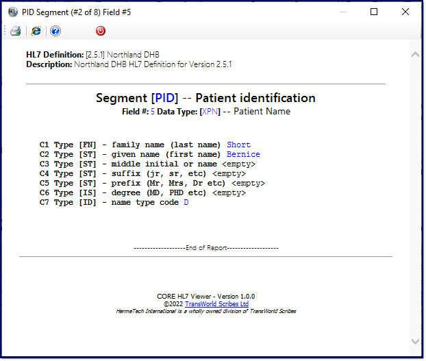Image resolution: width=426 pixels, height=361 pixels.
Task: Click the C5 prefix row text
Action: click(x=152, y=184)
